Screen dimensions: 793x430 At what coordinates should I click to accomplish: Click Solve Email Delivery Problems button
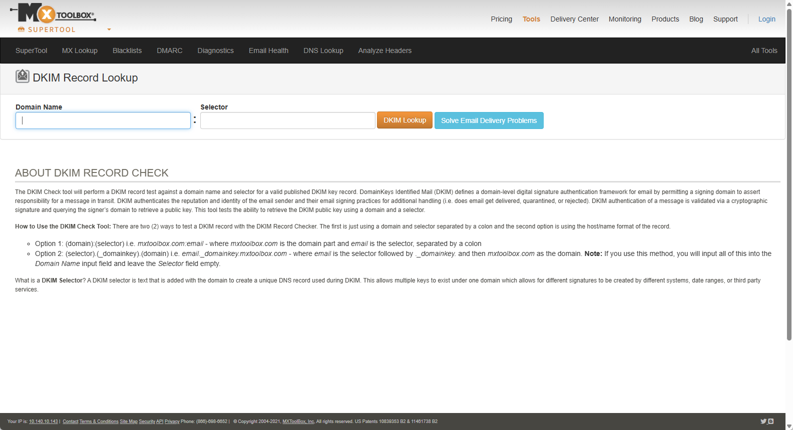tap(489, 120)
